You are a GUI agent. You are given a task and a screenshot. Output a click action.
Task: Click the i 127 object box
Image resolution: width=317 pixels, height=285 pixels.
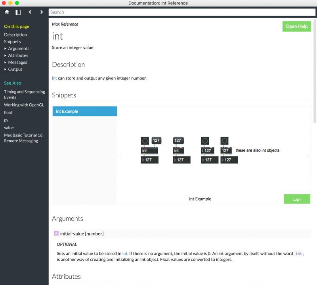[207, 151]
